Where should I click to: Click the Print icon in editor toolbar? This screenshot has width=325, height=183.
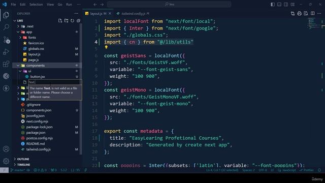click(299, 14)
